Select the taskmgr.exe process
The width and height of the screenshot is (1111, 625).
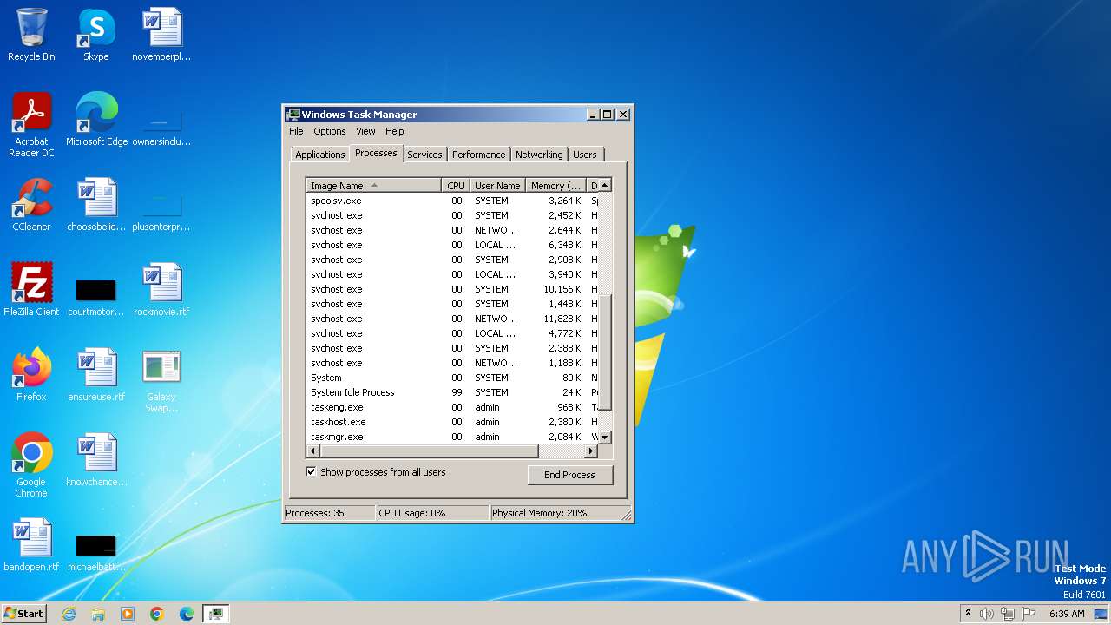pos(452,437)
